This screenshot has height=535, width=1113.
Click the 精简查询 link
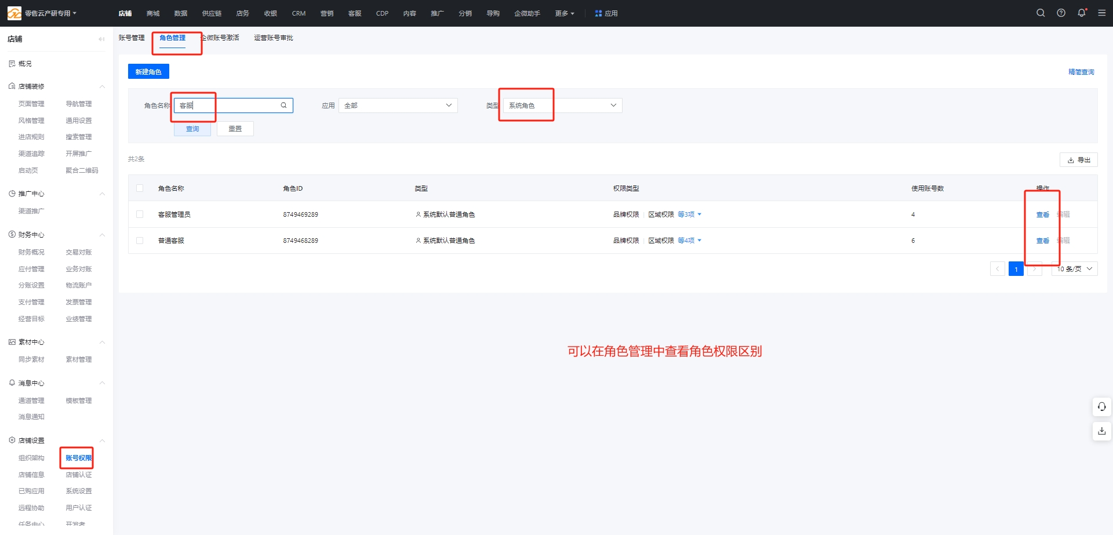click(x=1081, y=72)
